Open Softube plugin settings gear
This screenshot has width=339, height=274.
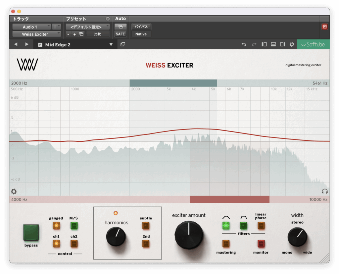(292, 44)
